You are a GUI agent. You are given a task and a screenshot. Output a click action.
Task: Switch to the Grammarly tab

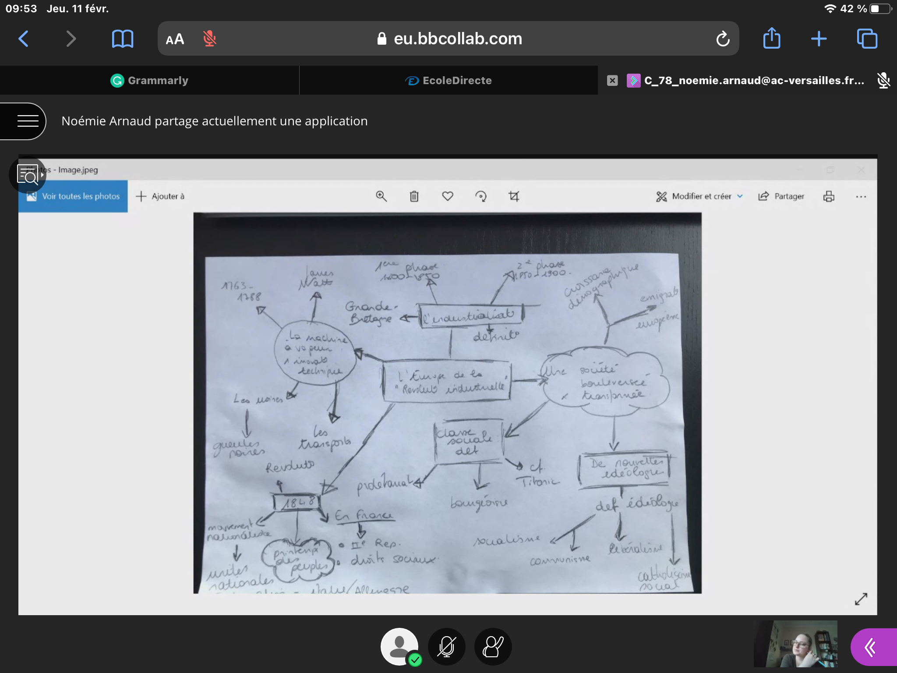point(149,81)
